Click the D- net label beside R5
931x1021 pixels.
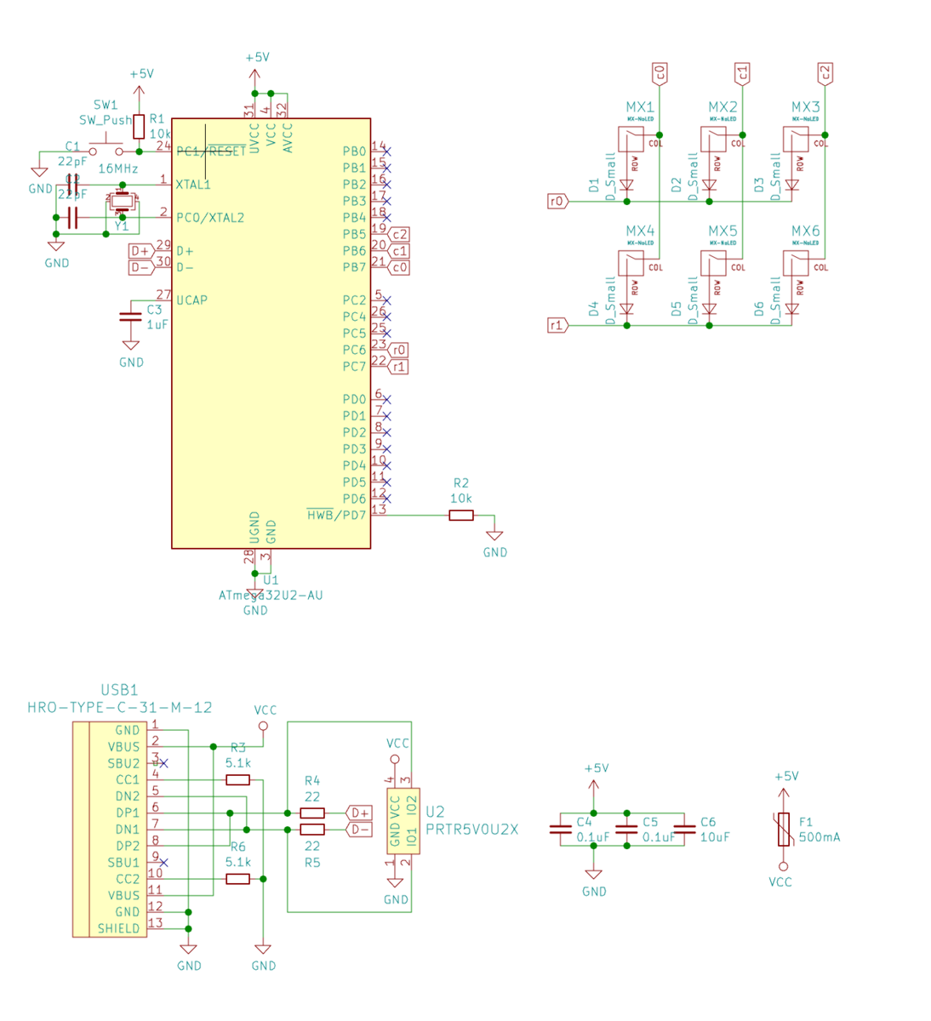(x=360, y=829)
